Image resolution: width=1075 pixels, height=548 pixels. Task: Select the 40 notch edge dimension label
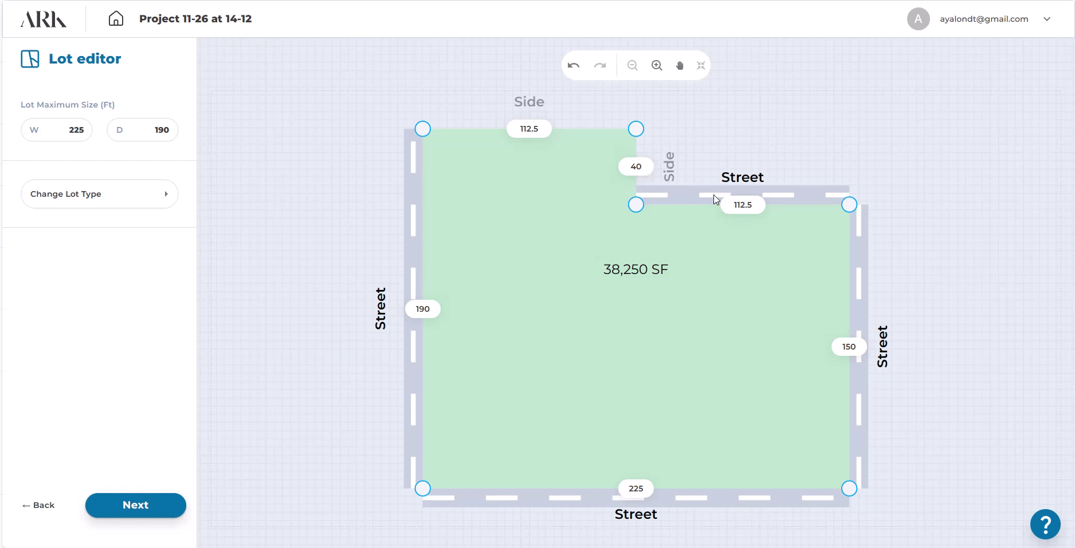pos(635,166)
